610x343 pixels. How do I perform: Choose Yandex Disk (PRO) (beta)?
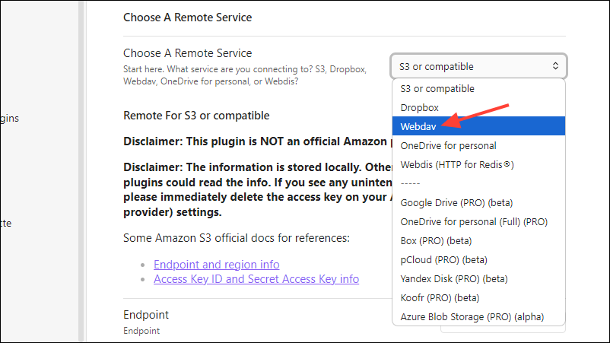pos(453,278)
